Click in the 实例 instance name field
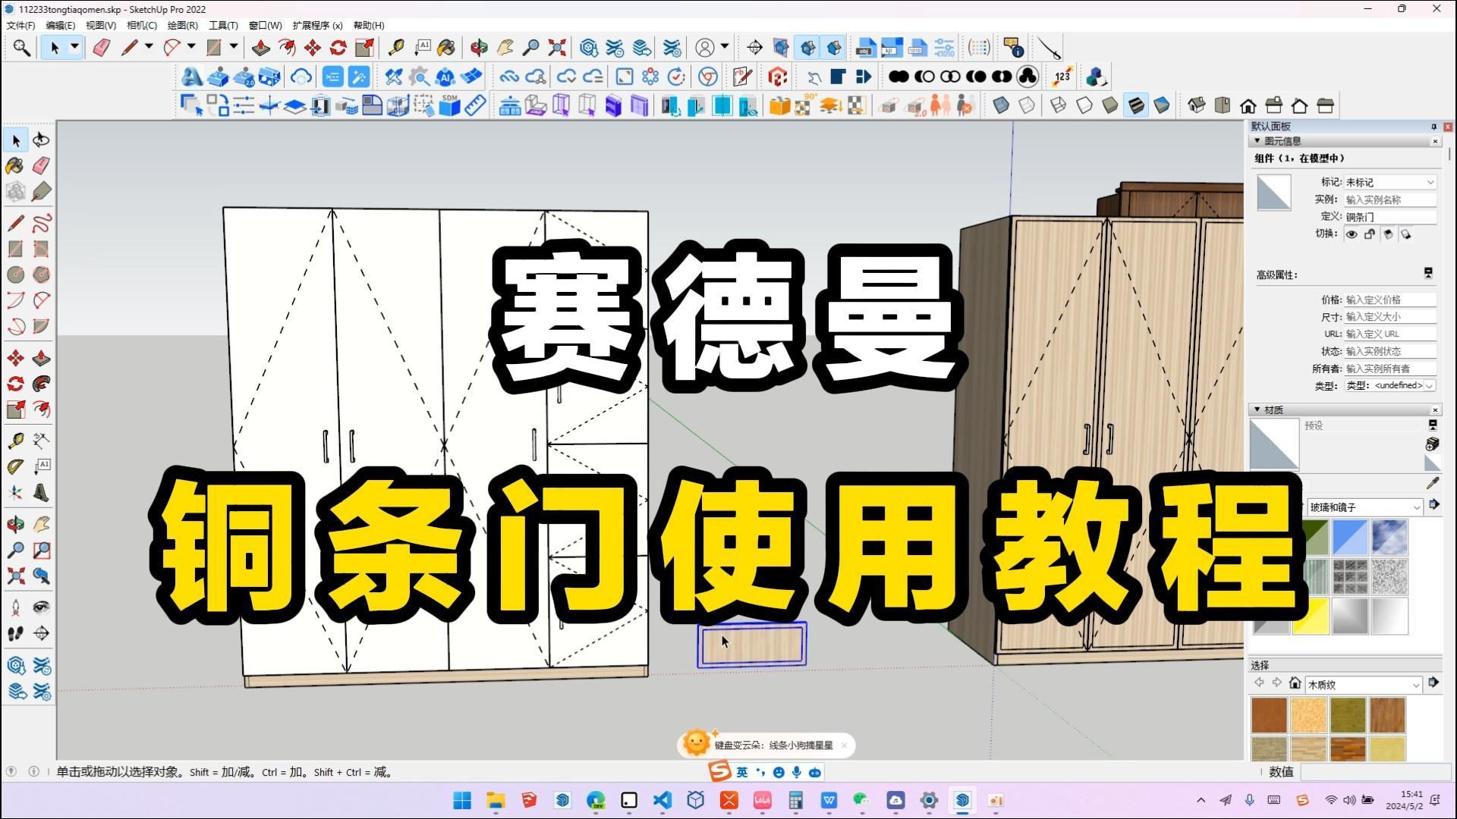Image resolution: width=1457 pixels, height=819 pixels. [1390, 199]
